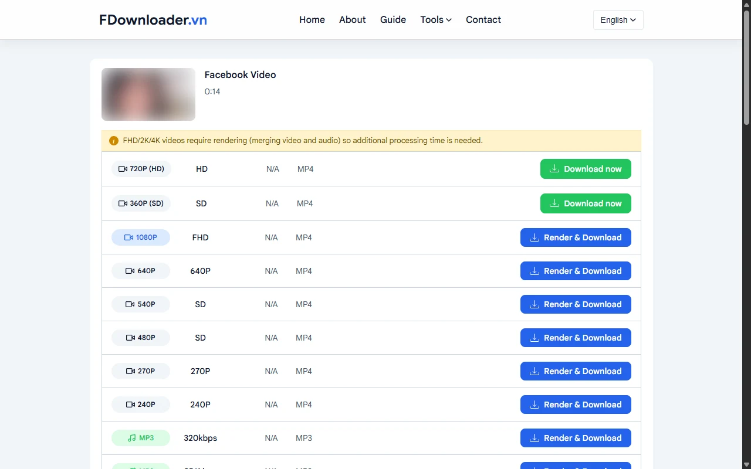Click the camera icon in the 1080P badge
This screenshot has width=751, height=469.
coord(129,237)
